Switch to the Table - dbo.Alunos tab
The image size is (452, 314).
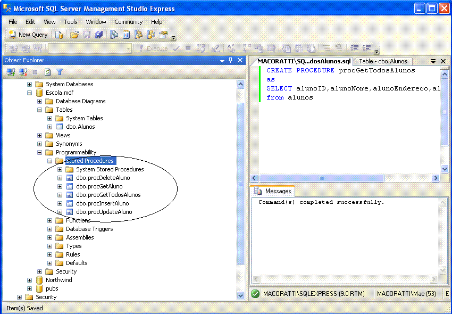click(x=383, y=61)
